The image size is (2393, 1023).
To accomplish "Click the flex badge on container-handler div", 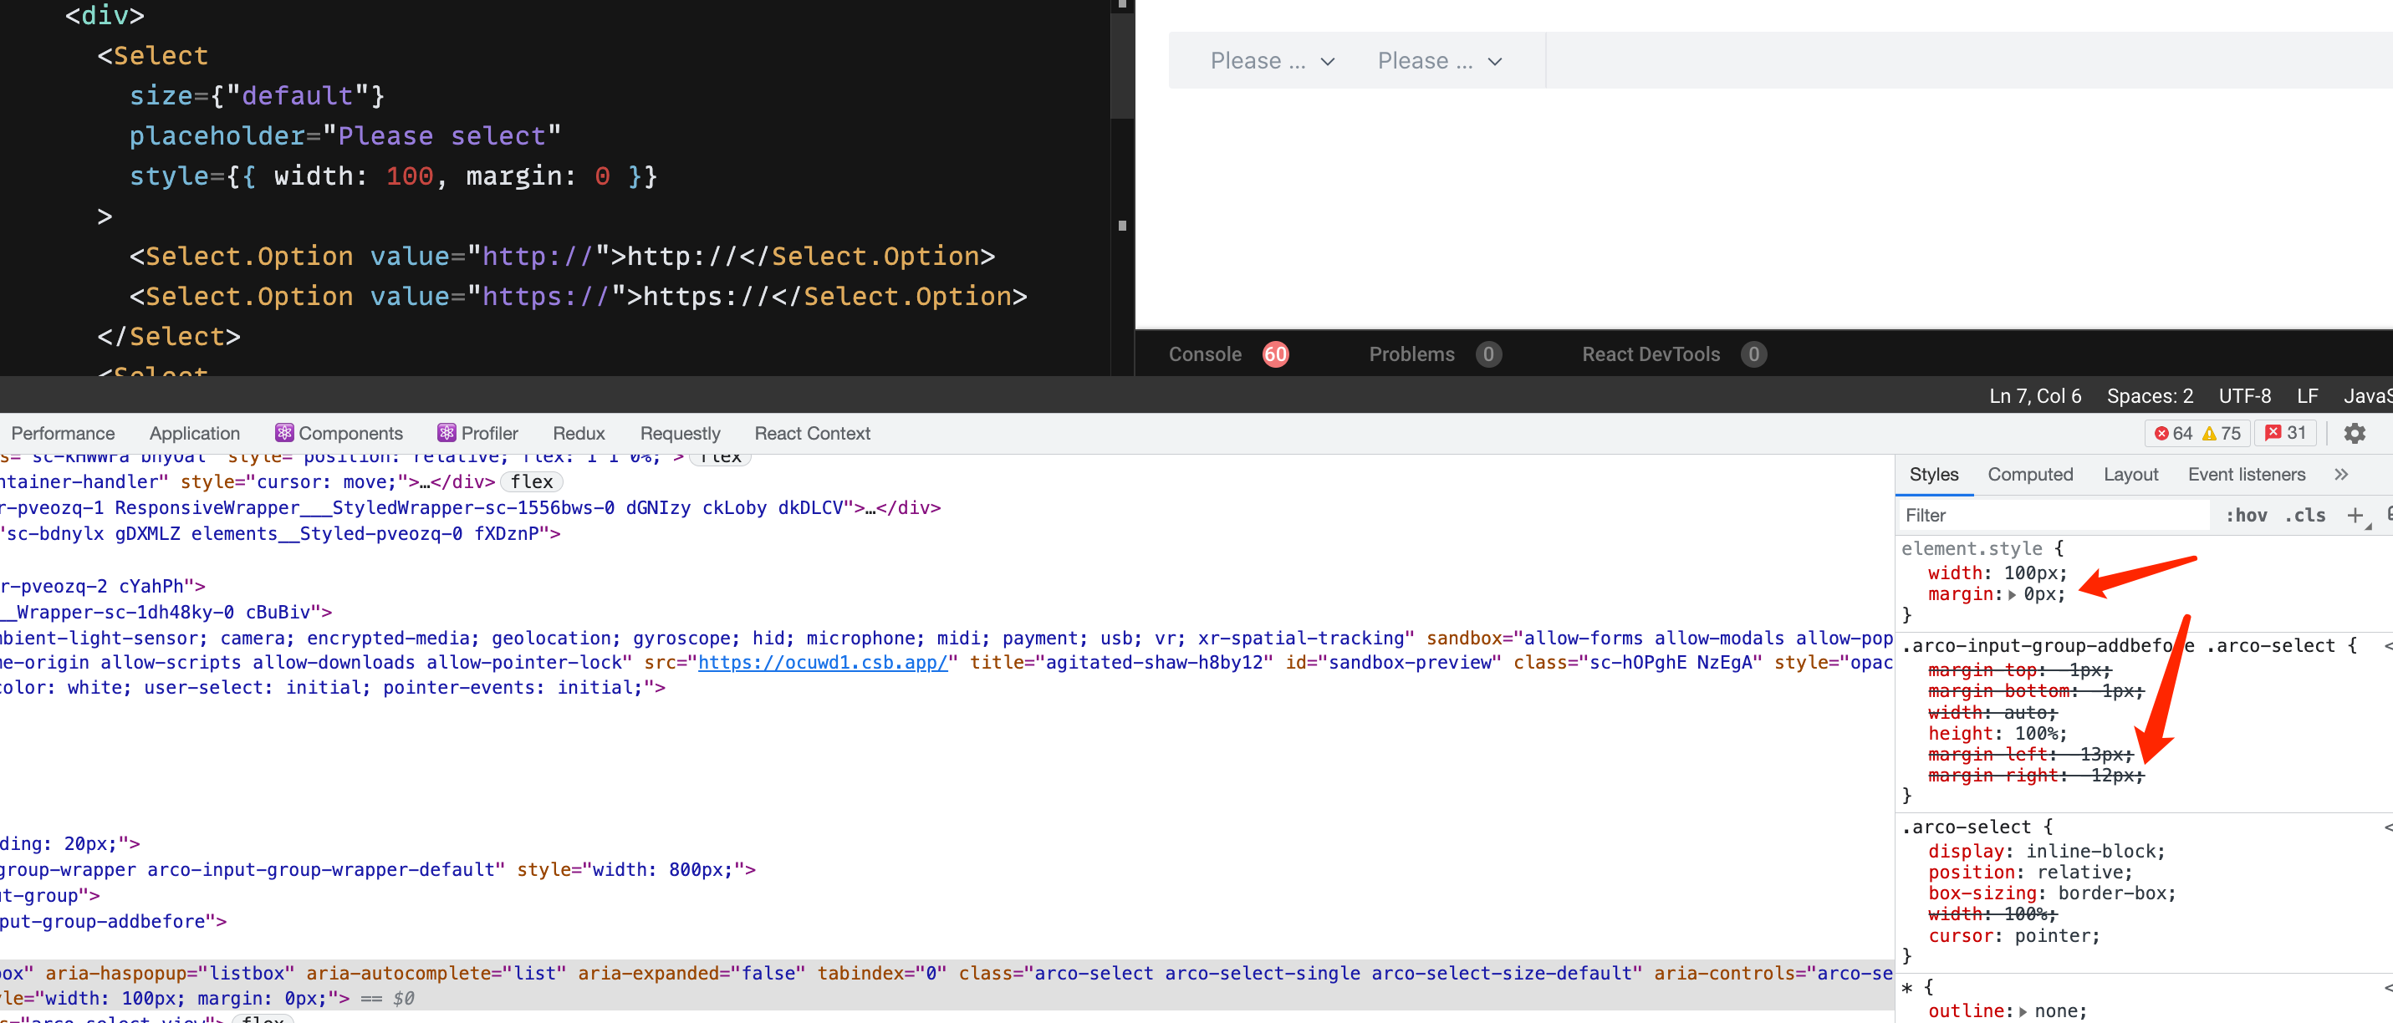I will [x=532, y=481].
